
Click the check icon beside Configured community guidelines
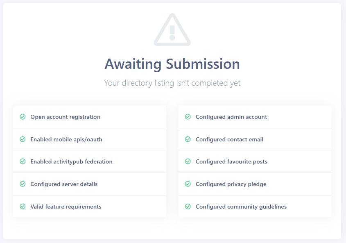(x=188, y=207)
